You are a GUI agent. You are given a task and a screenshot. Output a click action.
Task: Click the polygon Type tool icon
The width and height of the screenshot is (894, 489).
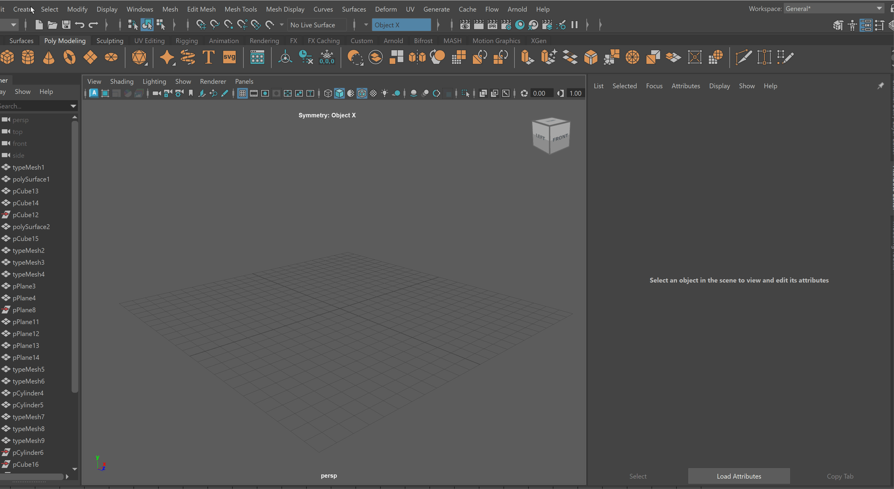pos(209,57)
